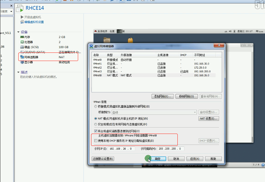Click 添加网络(E)... button
The image size is (265, 182).
point(163,97)
